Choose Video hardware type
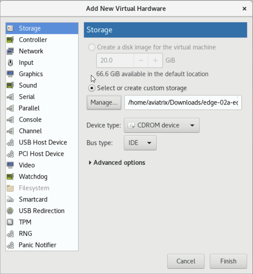The width and height of the screenshot is (253, 274). click(42, 165)
